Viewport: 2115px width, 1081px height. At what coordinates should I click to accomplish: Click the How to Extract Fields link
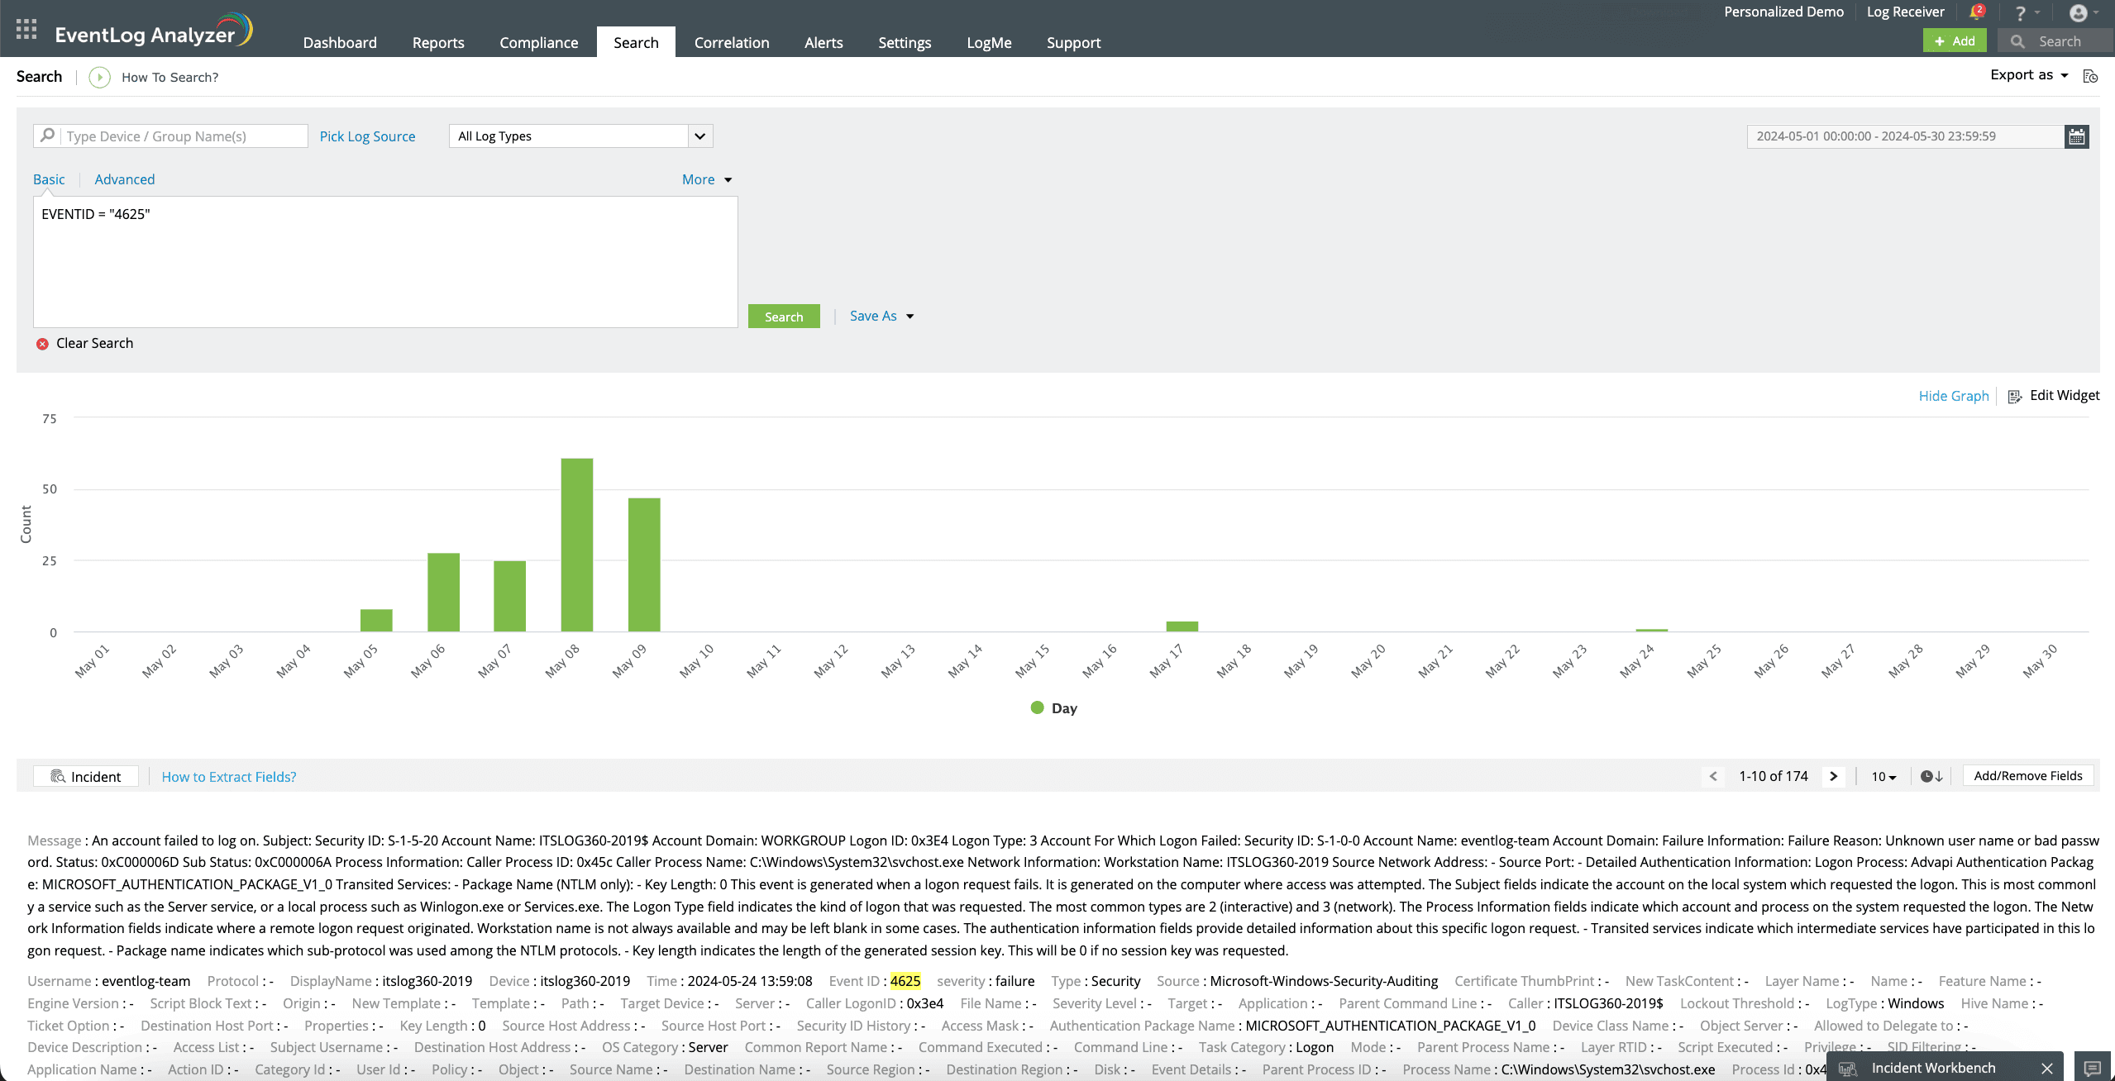tap(227, 776)
